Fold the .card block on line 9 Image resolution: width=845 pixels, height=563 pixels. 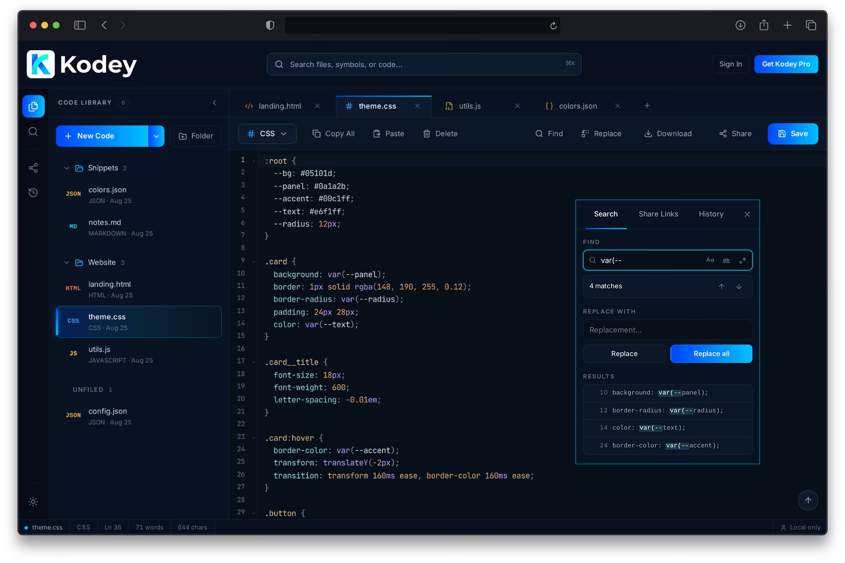(x=254, y=262)
